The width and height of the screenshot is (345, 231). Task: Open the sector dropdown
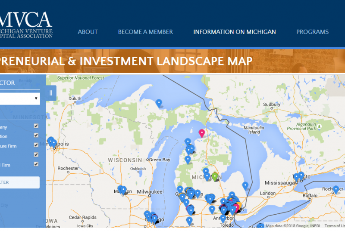(x=20, y=99)
